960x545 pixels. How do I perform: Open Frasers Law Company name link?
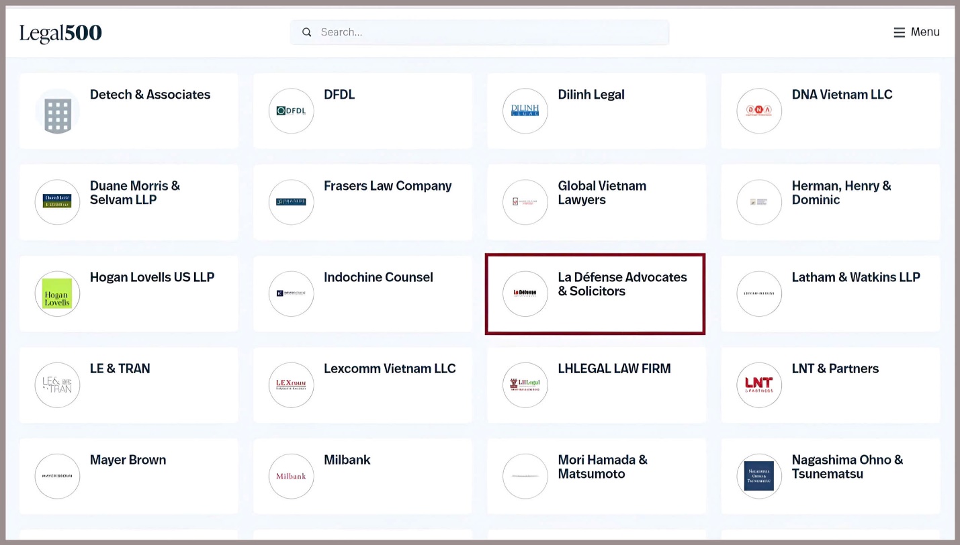tap(388, 186)
